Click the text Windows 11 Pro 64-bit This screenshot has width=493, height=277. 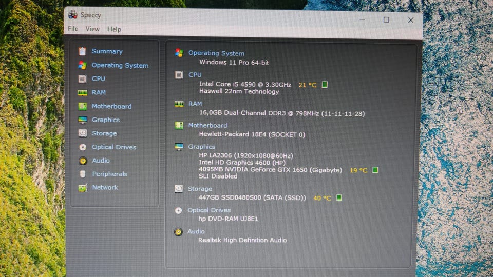coord(234,62)
